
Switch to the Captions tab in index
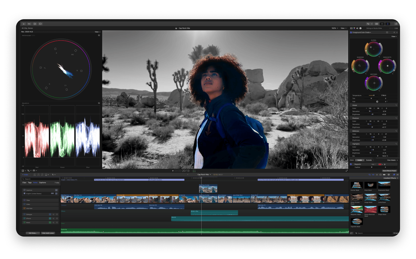click(42, 183)
